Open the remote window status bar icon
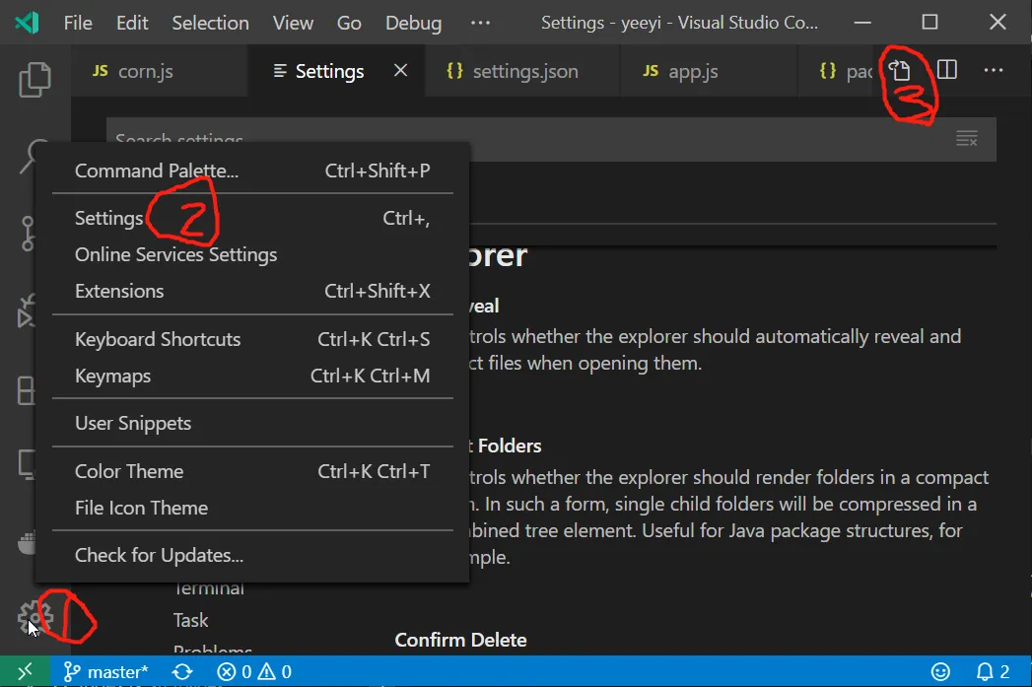 point(25,672)
